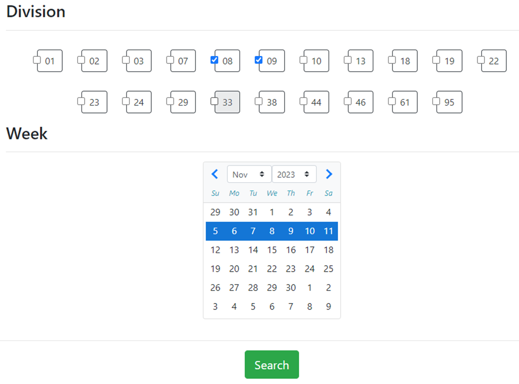Enable division 22 checkbox
Screen dimensions: 519x384
coord(481,60)
